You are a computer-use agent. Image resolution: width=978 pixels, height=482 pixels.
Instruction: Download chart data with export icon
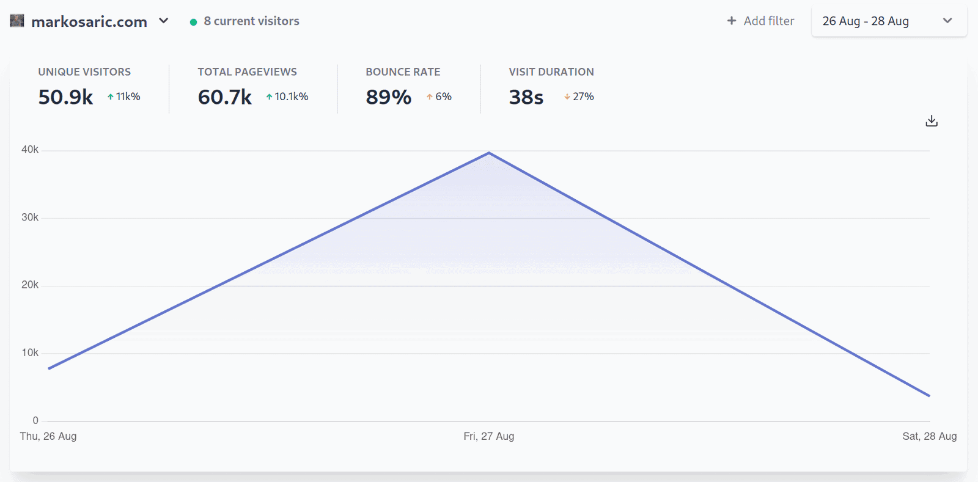(931, 121)
